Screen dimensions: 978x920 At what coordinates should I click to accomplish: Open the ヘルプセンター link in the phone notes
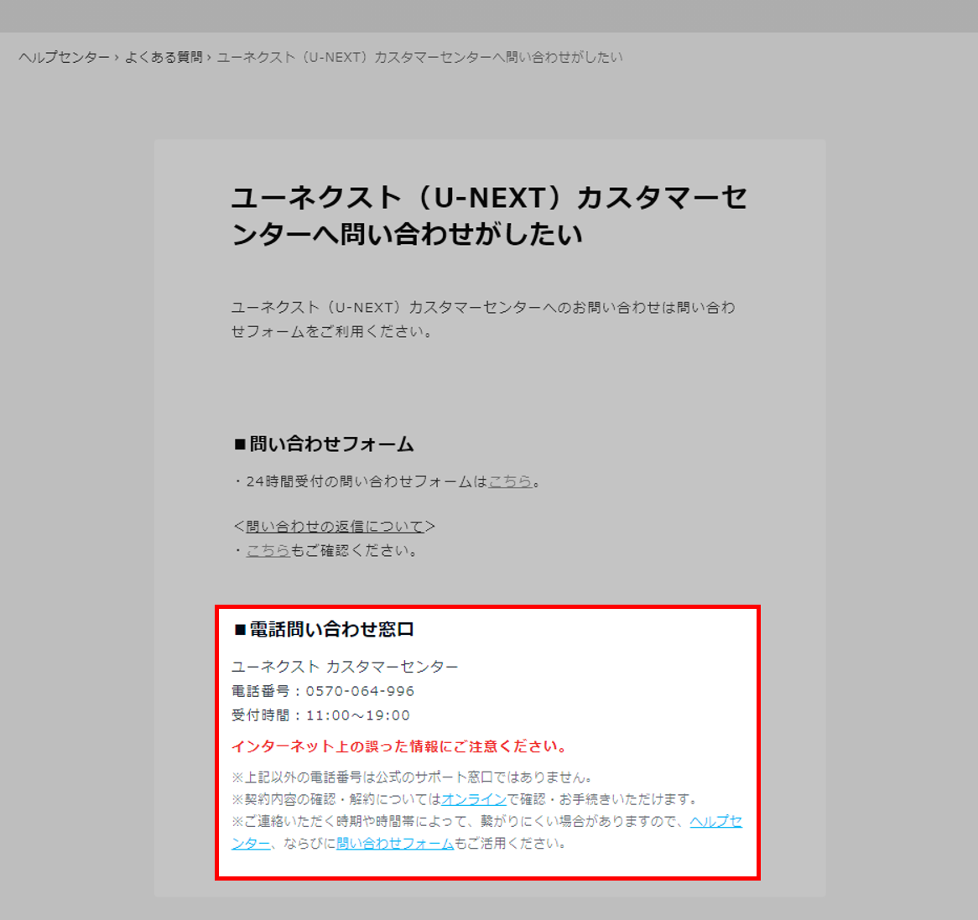716,821
